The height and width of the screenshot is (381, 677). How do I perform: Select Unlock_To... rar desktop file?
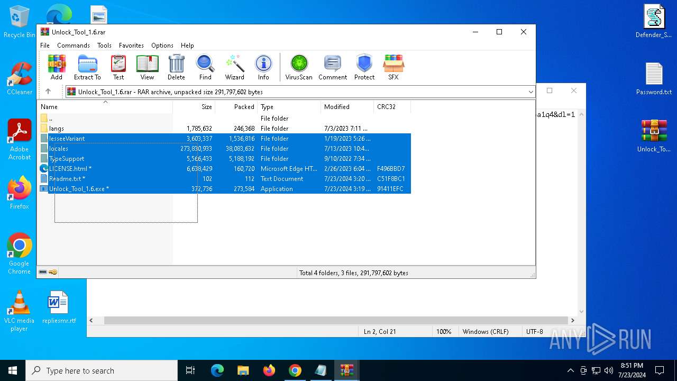tap(654, 136)
